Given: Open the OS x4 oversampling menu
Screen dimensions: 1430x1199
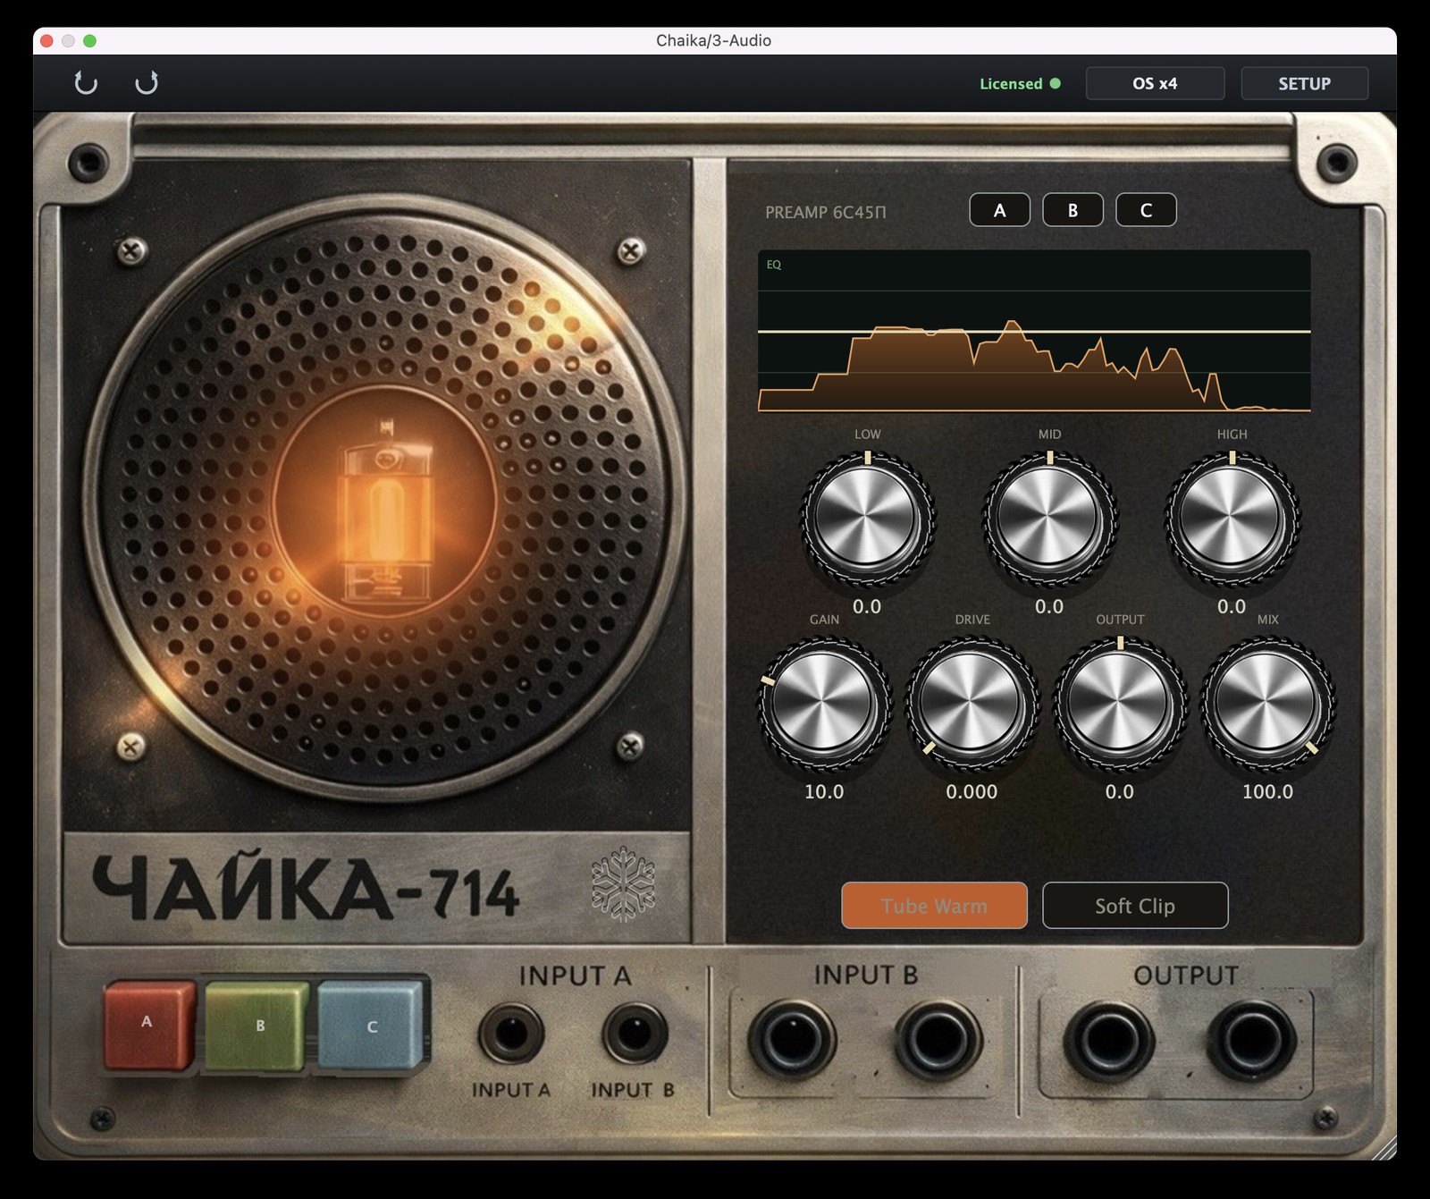Looking at the screenshot, I should pos(1155,83).
